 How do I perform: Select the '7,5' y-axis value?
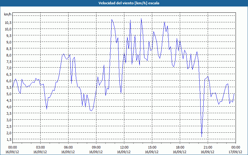tap(9, 61)
